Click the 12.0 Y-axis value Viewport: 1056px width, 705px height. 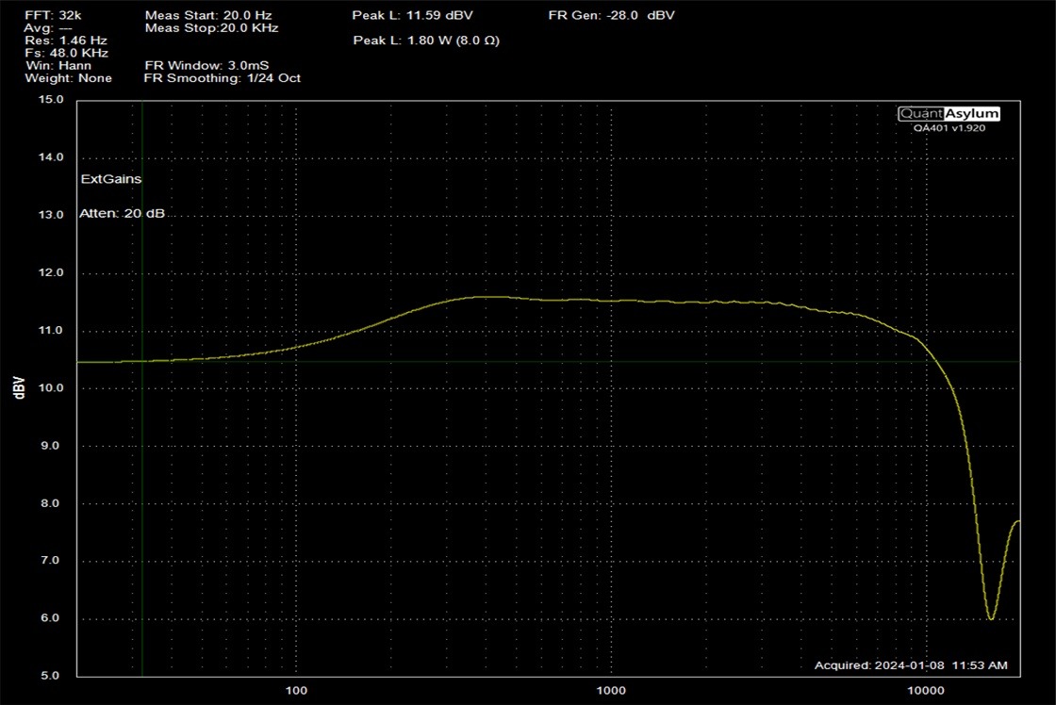tap(51, 272)
